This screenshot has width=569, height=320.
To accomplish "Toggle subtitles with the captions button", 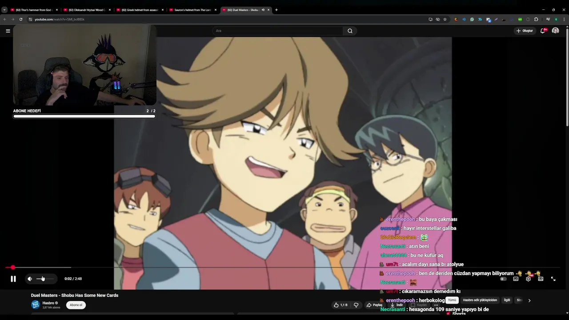I will tap(516, 279).
